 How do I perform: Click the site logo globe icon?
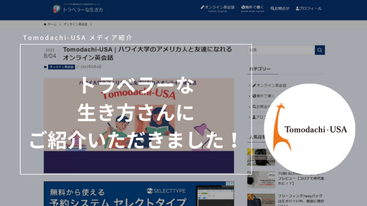point(56,9)
